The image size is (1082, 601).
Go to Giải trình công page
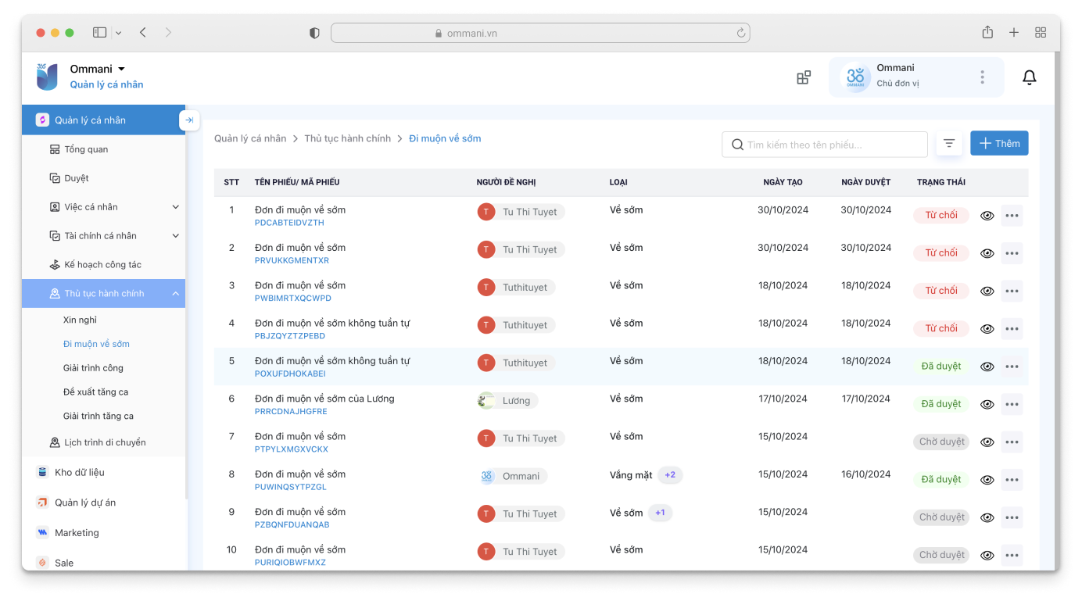pos(93,368)
